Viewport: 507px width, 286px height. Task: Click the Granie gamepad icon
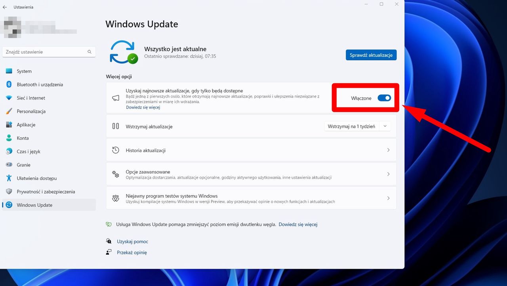tap(9, 165)
